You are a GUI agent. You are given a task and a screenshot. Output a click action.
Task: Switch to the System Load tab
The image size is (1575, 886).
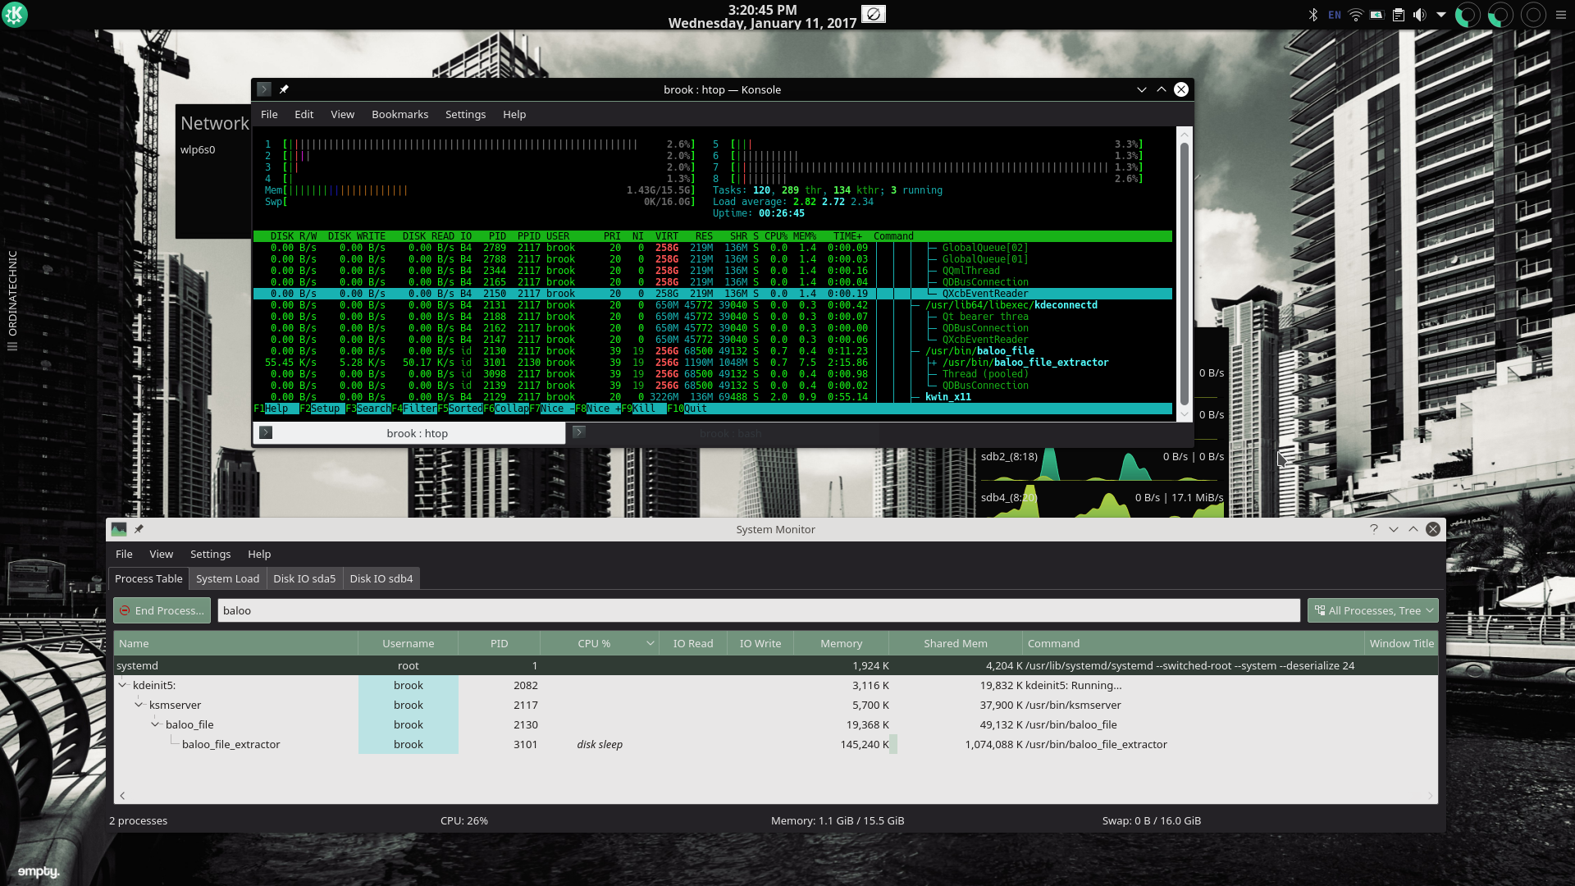point(227,578)
